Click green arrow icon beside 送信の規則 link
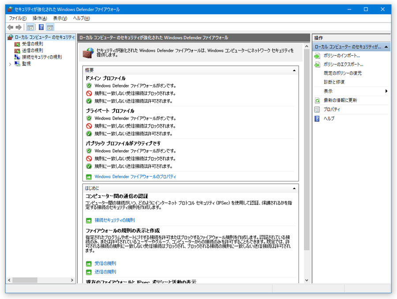Screen dimensions: 397x299 (89, 273)
